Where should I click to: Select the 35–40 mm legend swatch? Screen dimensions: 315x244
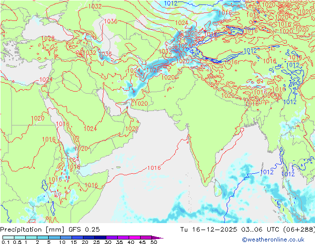point(123,238)
